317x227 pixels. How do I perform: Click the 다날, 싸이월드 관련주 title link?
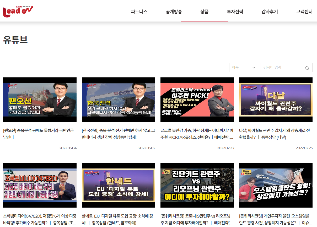click(275, 134)
